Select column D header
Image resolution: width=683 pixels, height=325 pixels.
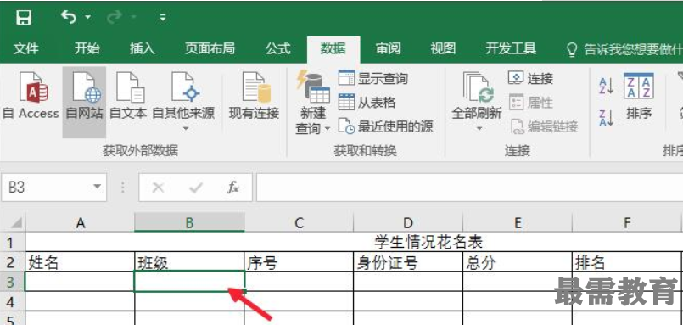[408, 222]
